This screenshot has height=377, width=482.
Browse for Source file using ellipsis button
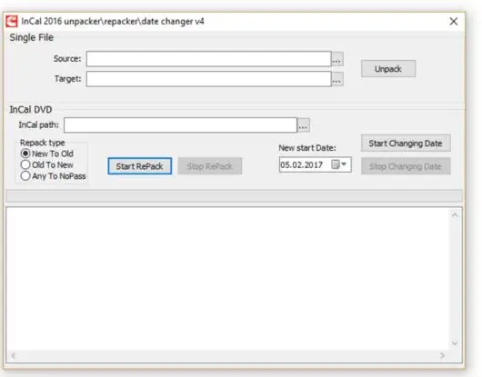click(337, 59)
